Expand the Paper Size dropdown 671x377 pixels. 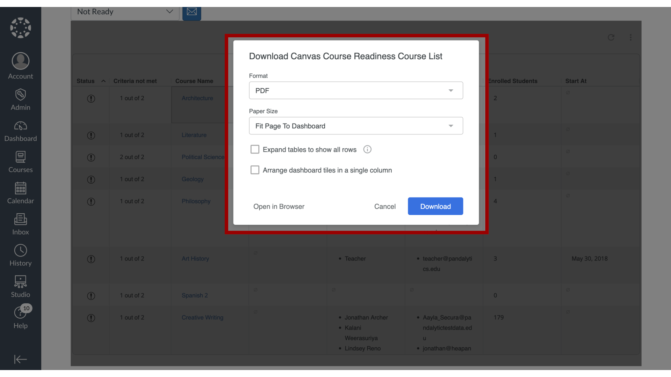pos(356,126)
